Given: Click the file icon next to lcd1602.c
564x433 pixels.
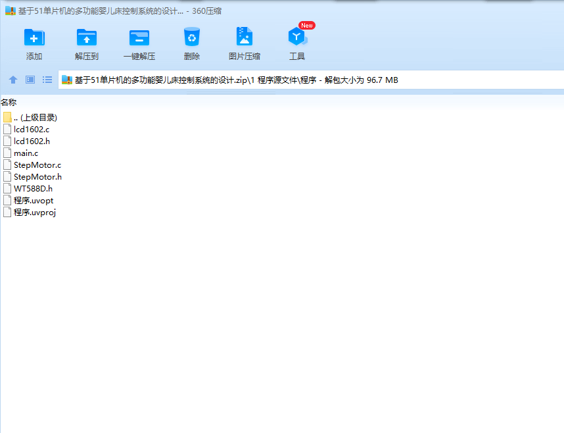Looking at the screenshot, I should click(7, 129).
